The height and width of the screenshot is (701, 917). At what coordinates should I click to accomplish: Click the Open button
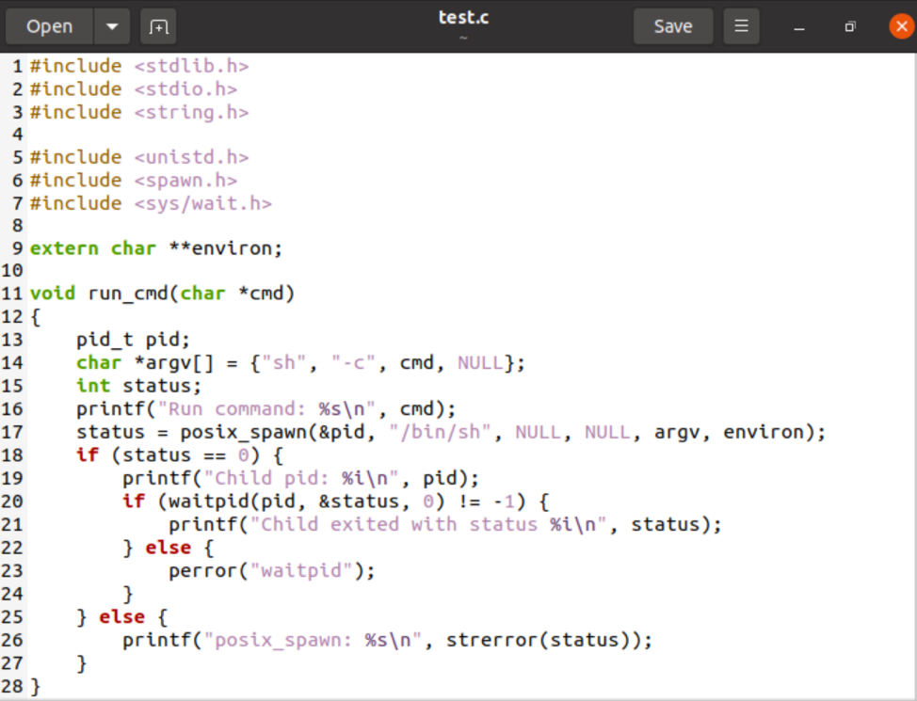50,26
